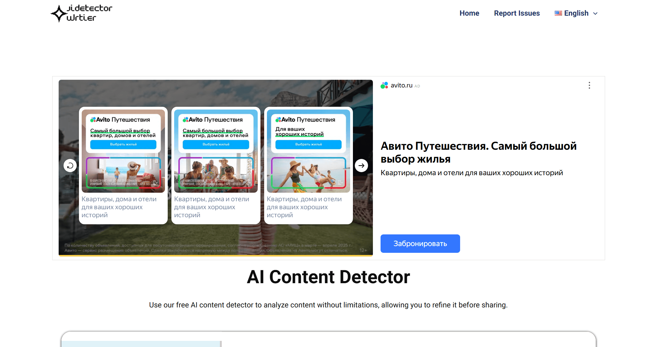Click the US flag icon near English
The height and width of the screenshot is (347, 657).
click(x=558, y=13)
